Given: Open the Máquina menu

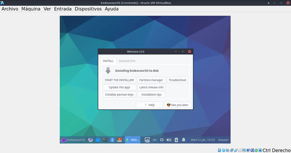Looking at the screenshot, I should click(x=31, y=9).
